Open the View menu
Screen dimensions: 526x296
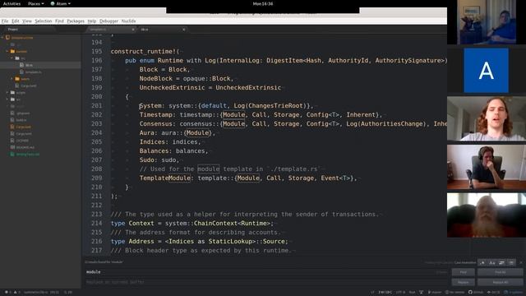pos(27,21)
